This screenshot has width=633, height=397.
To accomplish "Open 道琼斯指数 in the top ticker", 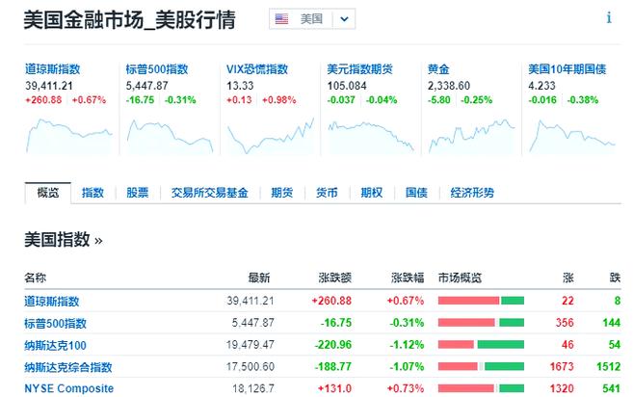I will [52, 69].
